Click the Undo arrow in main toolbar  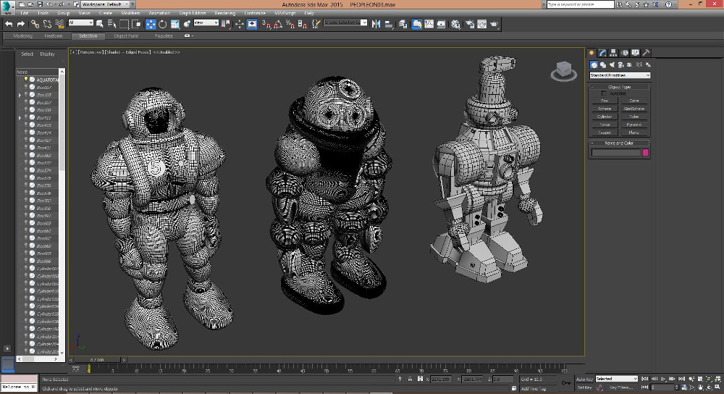(x=9, y=24)
